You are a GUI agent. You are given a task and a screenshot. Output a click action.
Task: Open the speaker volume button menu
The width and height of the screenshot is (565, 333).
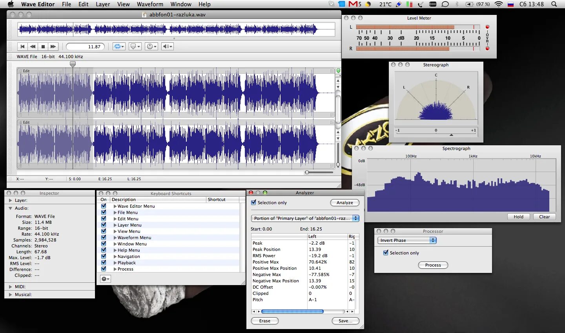coord(168,46)
